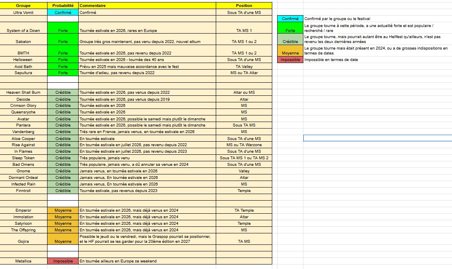Click the 'Queensryche' group cell
The width and height of the screenshot is (452, 269).
(x=23, y=112)
